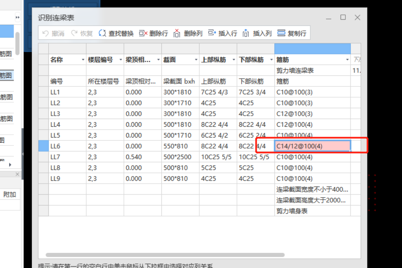Open 梁顶相... column dropdown
This screenshot has width=402, height=268.
[x=158, y=60]
